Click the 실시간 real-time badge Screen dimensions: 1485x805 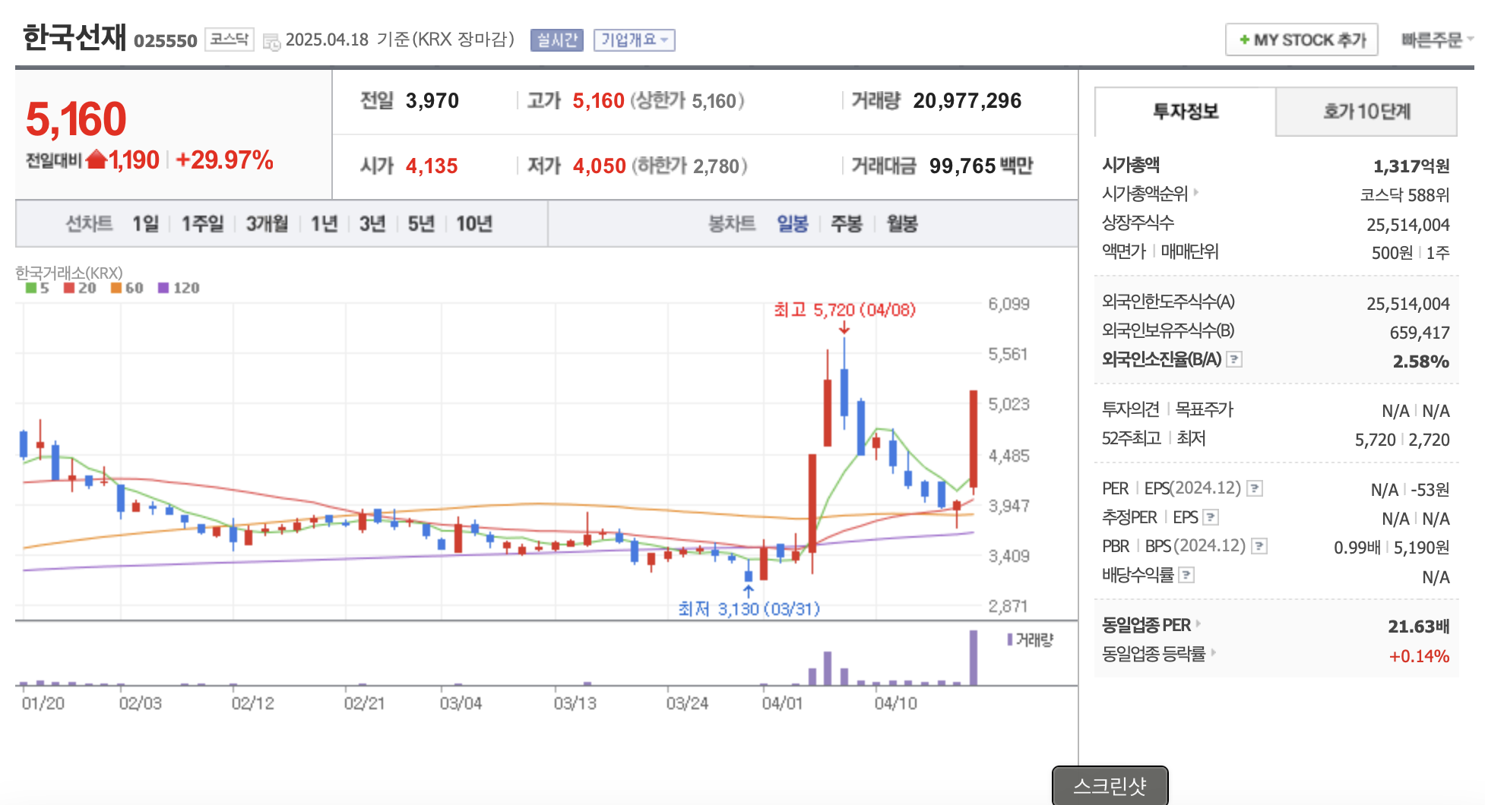click(557, 40)
